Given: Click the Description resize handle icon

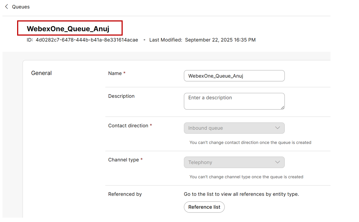Looking at the screenshot, I should click(x=283, y=108).
